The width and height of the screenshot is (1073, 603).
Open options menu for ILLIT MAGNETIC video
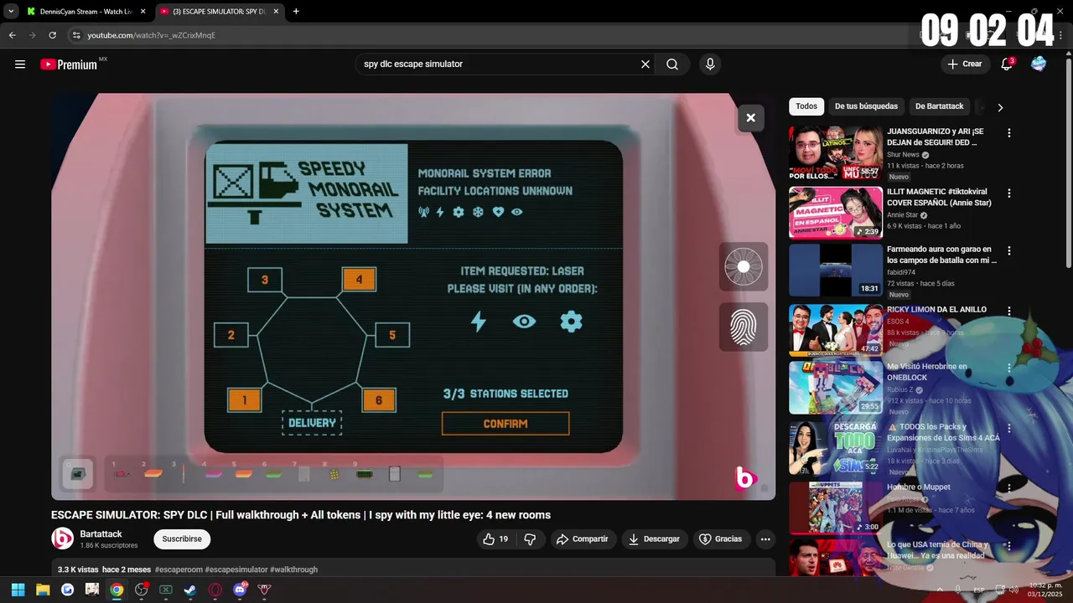1009,193
